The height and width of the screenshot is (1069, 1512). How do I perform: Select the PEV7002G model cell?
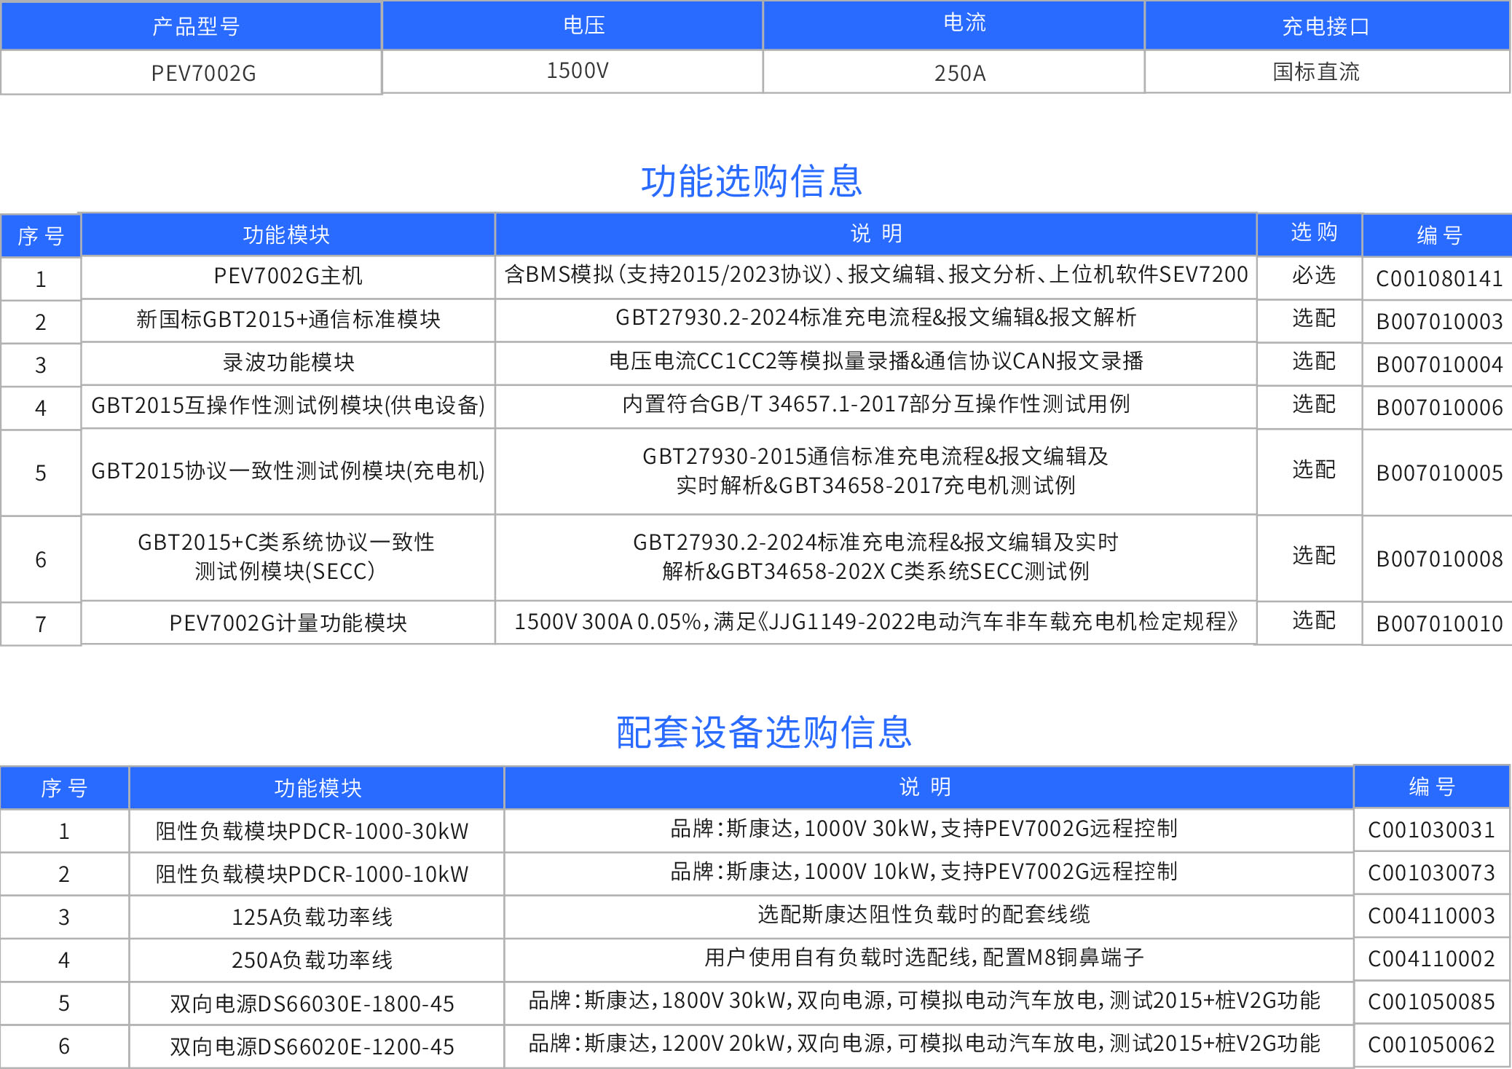click(203, 73)
